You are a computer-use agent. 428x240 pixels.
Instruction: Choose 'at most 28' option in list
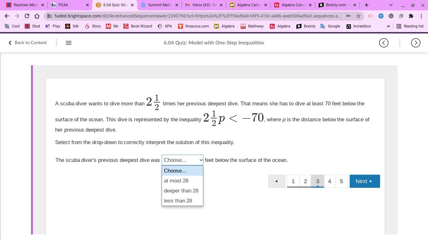click(x=176, y=181)
